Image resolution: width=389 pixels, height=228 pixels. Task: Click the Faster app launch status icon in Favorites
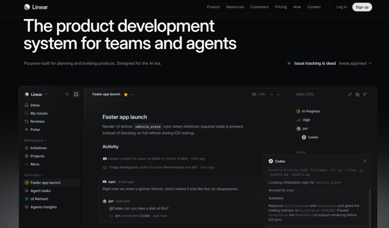[x=27, y=183]
